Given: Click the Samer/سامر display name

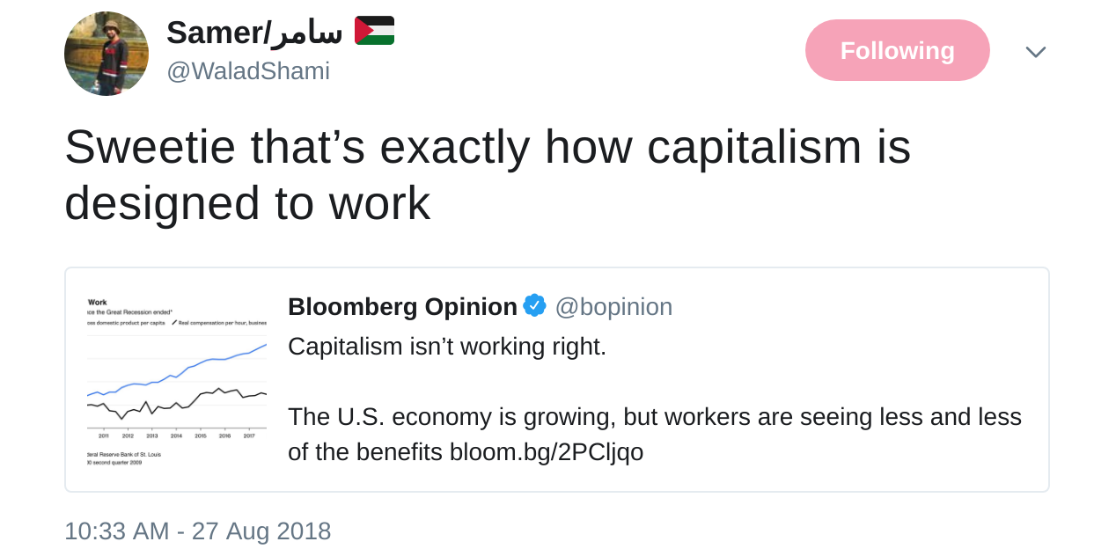Looking at the screenshot, I should [x=253, y=33].
